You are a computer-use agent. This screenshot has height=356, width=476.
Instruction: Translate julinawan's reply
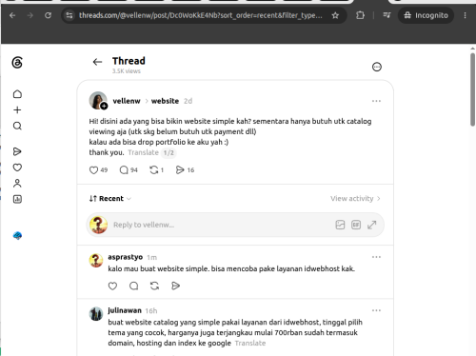250,344
